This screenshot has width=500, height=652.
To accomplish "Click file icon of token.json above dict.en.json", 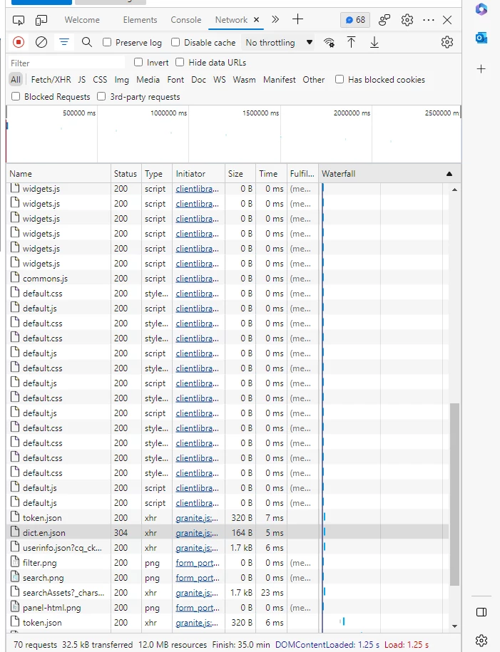I will pyautogui.click(x=15, y=517).
